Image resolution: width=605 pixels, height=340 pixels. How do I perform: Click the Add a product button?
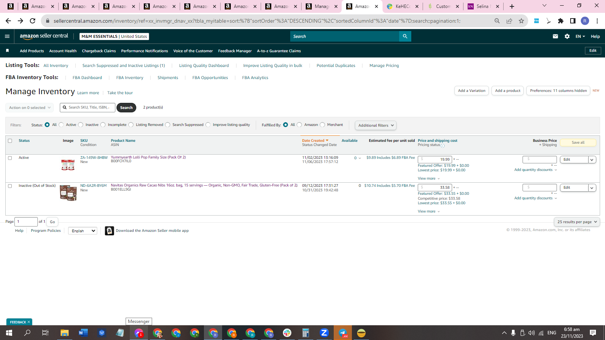508,91
